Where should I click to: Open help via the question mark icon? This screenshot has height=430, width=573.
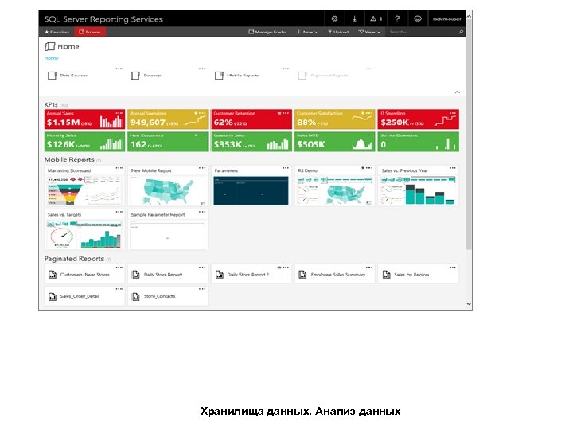397,18
